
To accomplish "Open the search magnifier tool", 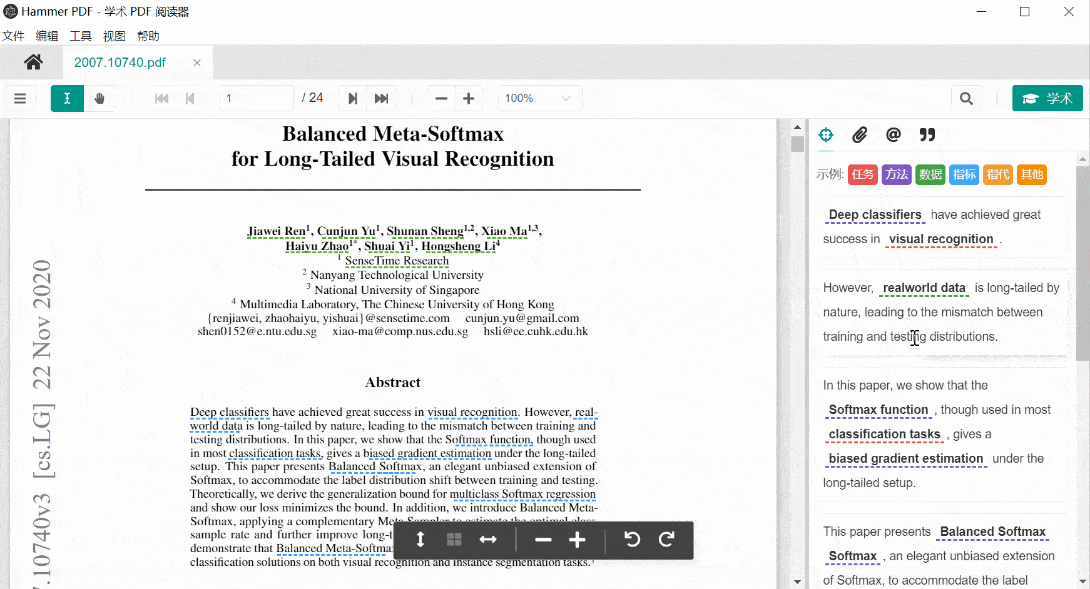I will point(966,98).
